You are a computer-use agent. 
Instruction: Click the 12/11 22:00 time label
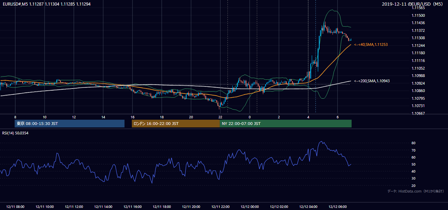click(220, 207)
